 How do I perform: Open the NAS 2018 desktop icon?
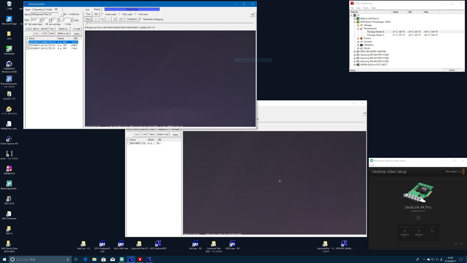pyautogui.click(x=9, y=200)
